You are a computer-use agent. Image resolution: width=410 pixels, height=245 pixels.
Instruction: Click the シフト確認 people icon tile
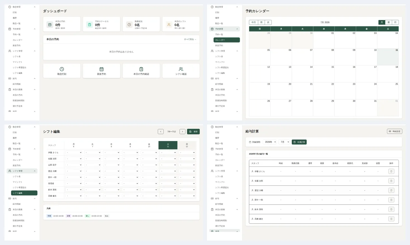(181, 71)
